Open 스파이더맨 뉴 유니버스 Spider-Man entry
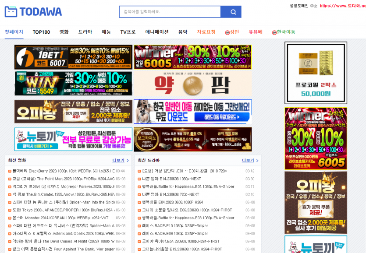This screenshot has height=253, width=366. pyautogui.click(x=64, y=202)
